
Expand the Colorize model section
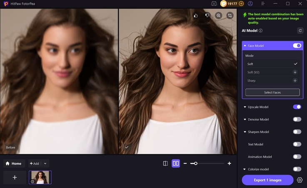click(x=245, y=169)
